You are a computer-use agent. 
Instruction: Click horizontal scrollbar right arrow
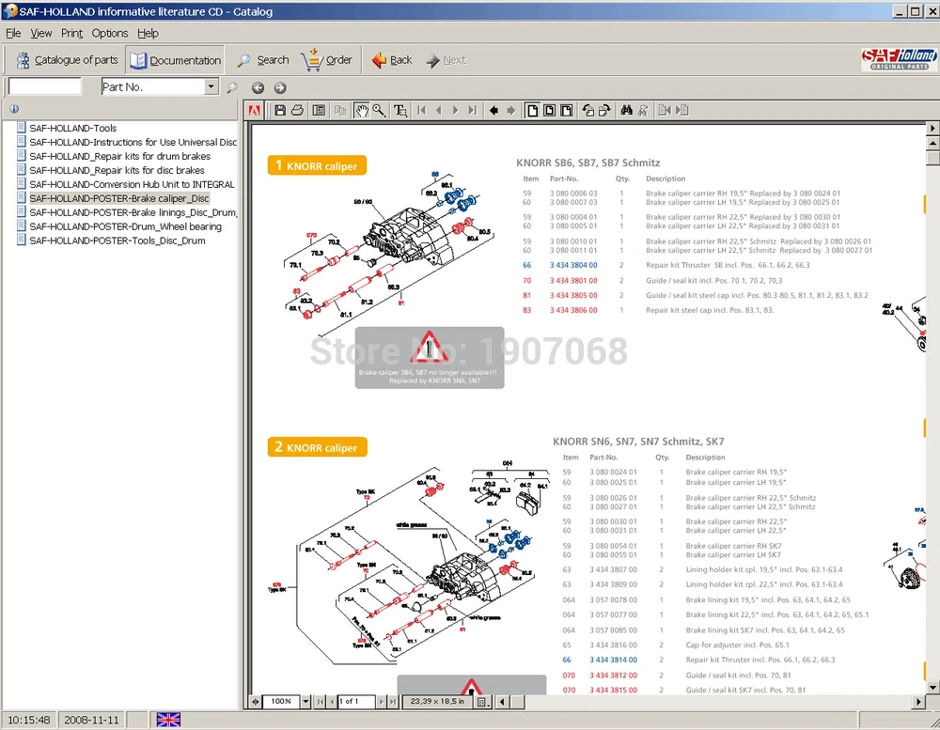(918, 701)
